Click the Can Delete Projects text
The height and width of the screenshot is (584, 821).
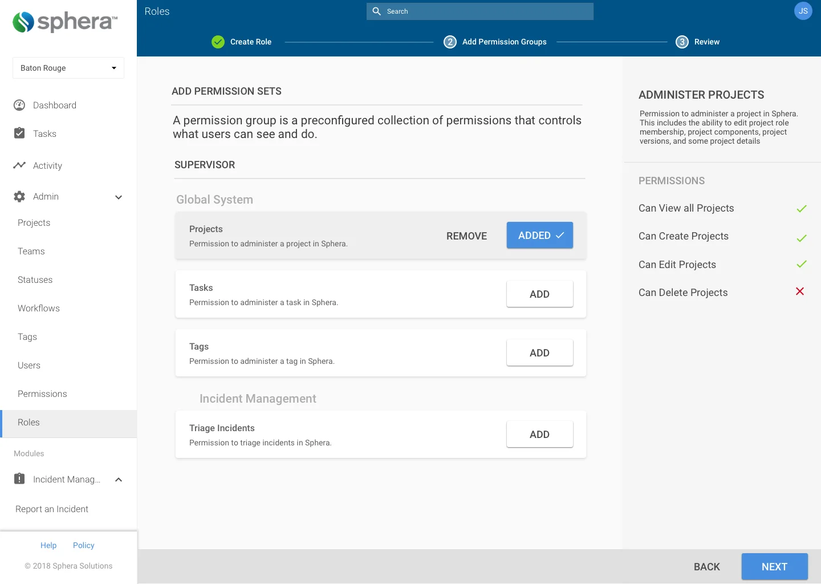[x=683, y=293]
